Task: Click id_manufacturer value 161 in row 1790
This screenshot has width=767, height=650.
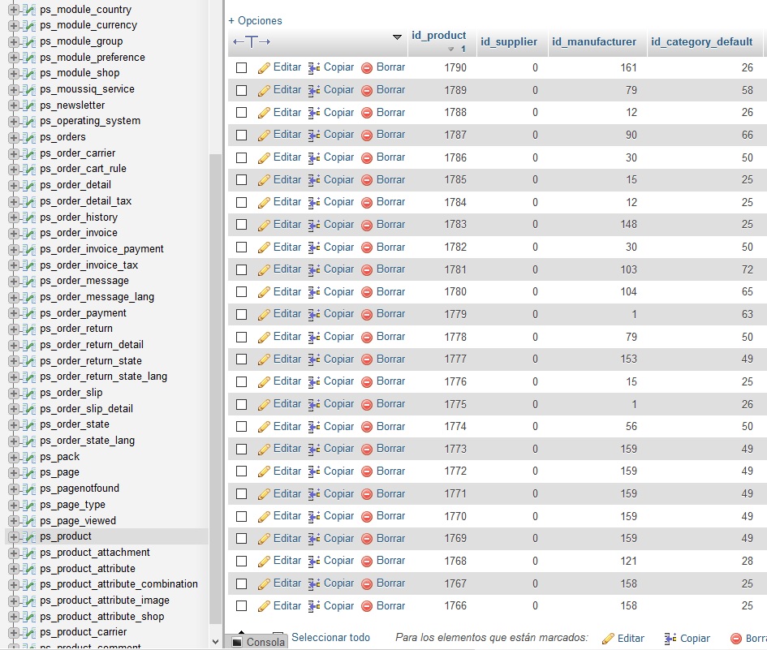Action: (628, 67)
